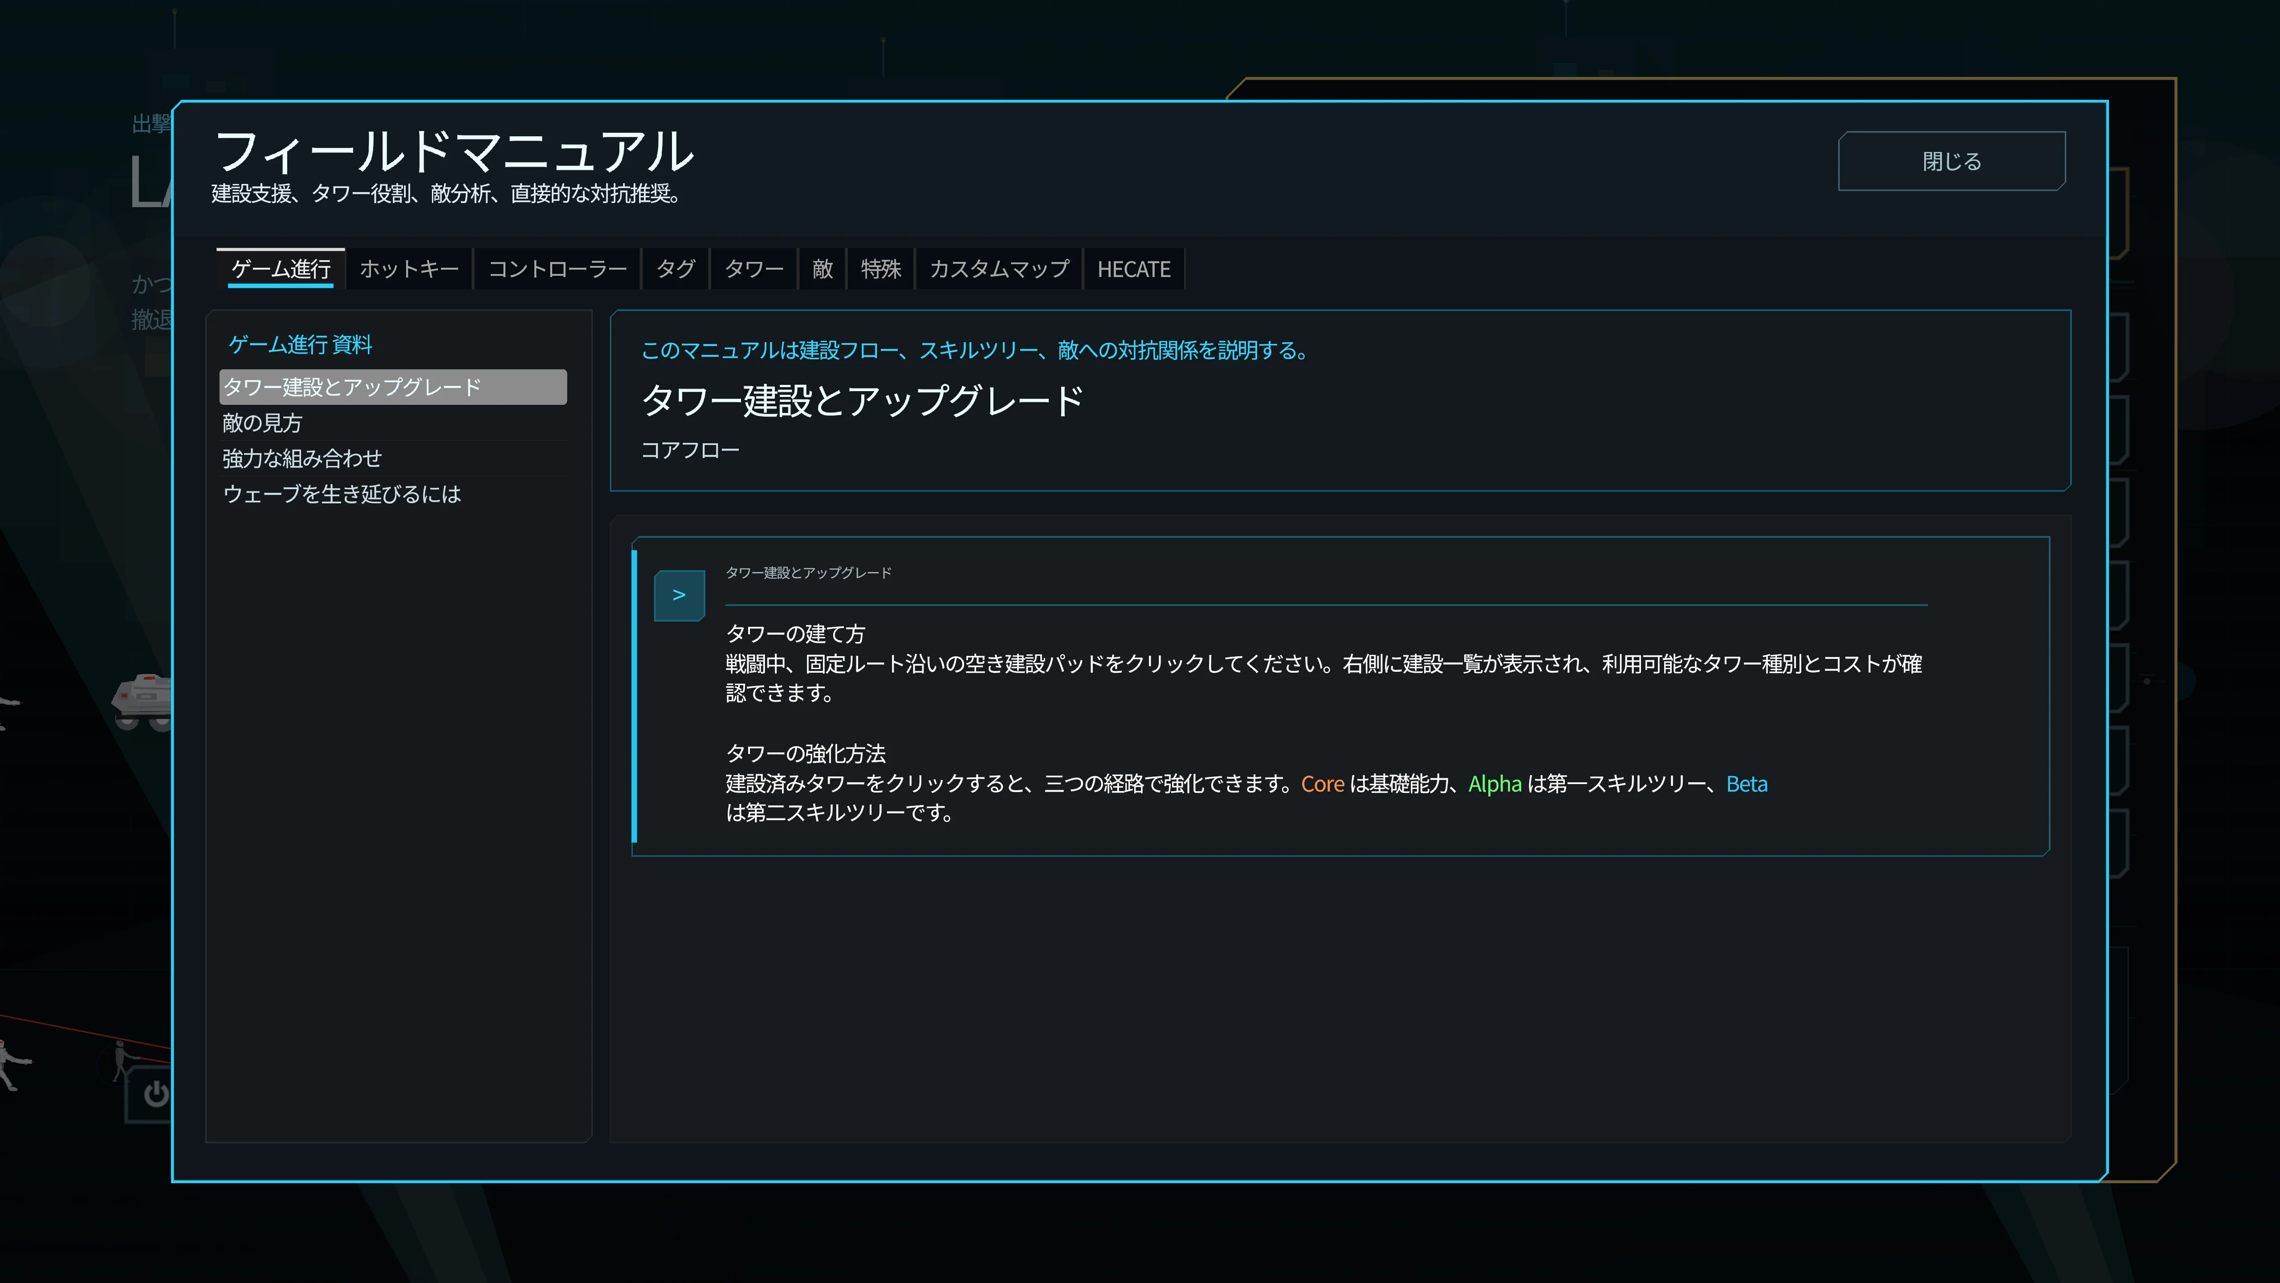Open the HECATE tab
The image size is (2280, 1283).
(1134, 269)
